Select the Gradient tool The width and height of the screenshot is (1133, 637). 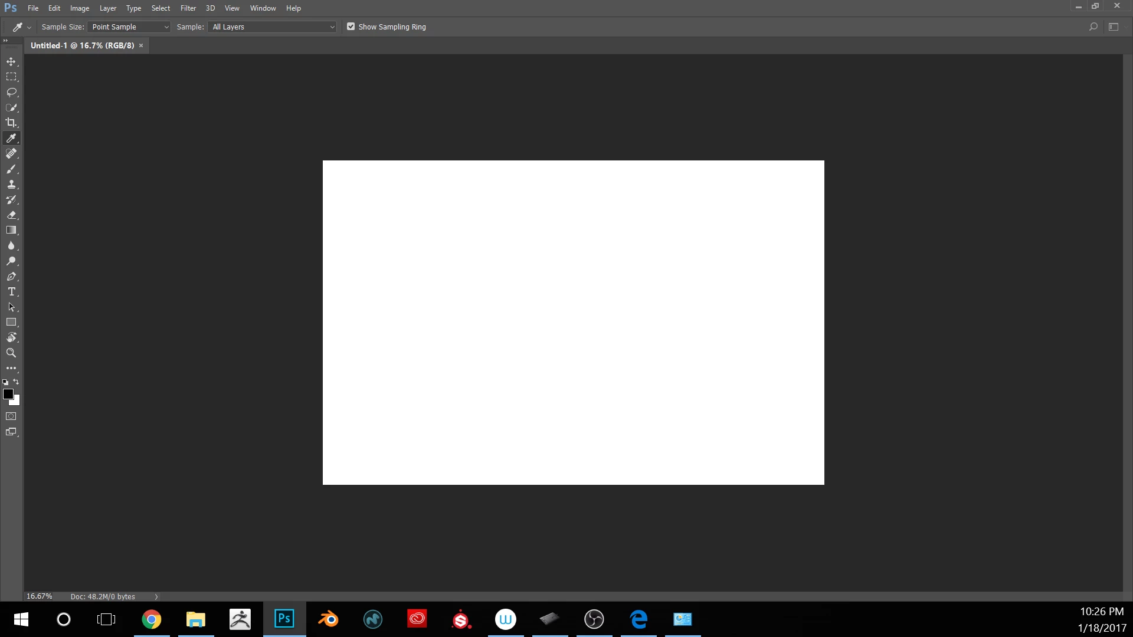click(11, 231)
